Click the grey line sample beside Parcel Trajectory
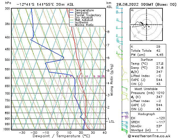 (72, 15)
